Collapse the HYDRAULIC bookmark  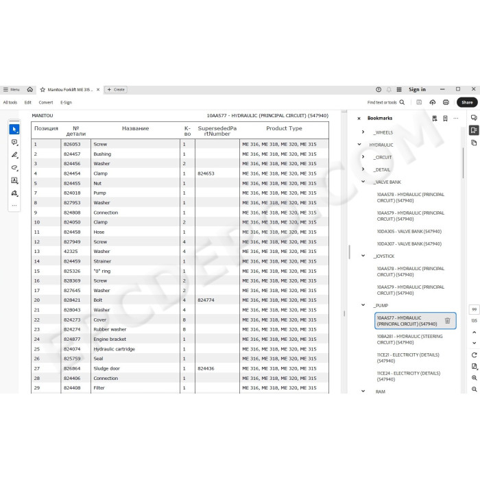(x=359, y=144)
